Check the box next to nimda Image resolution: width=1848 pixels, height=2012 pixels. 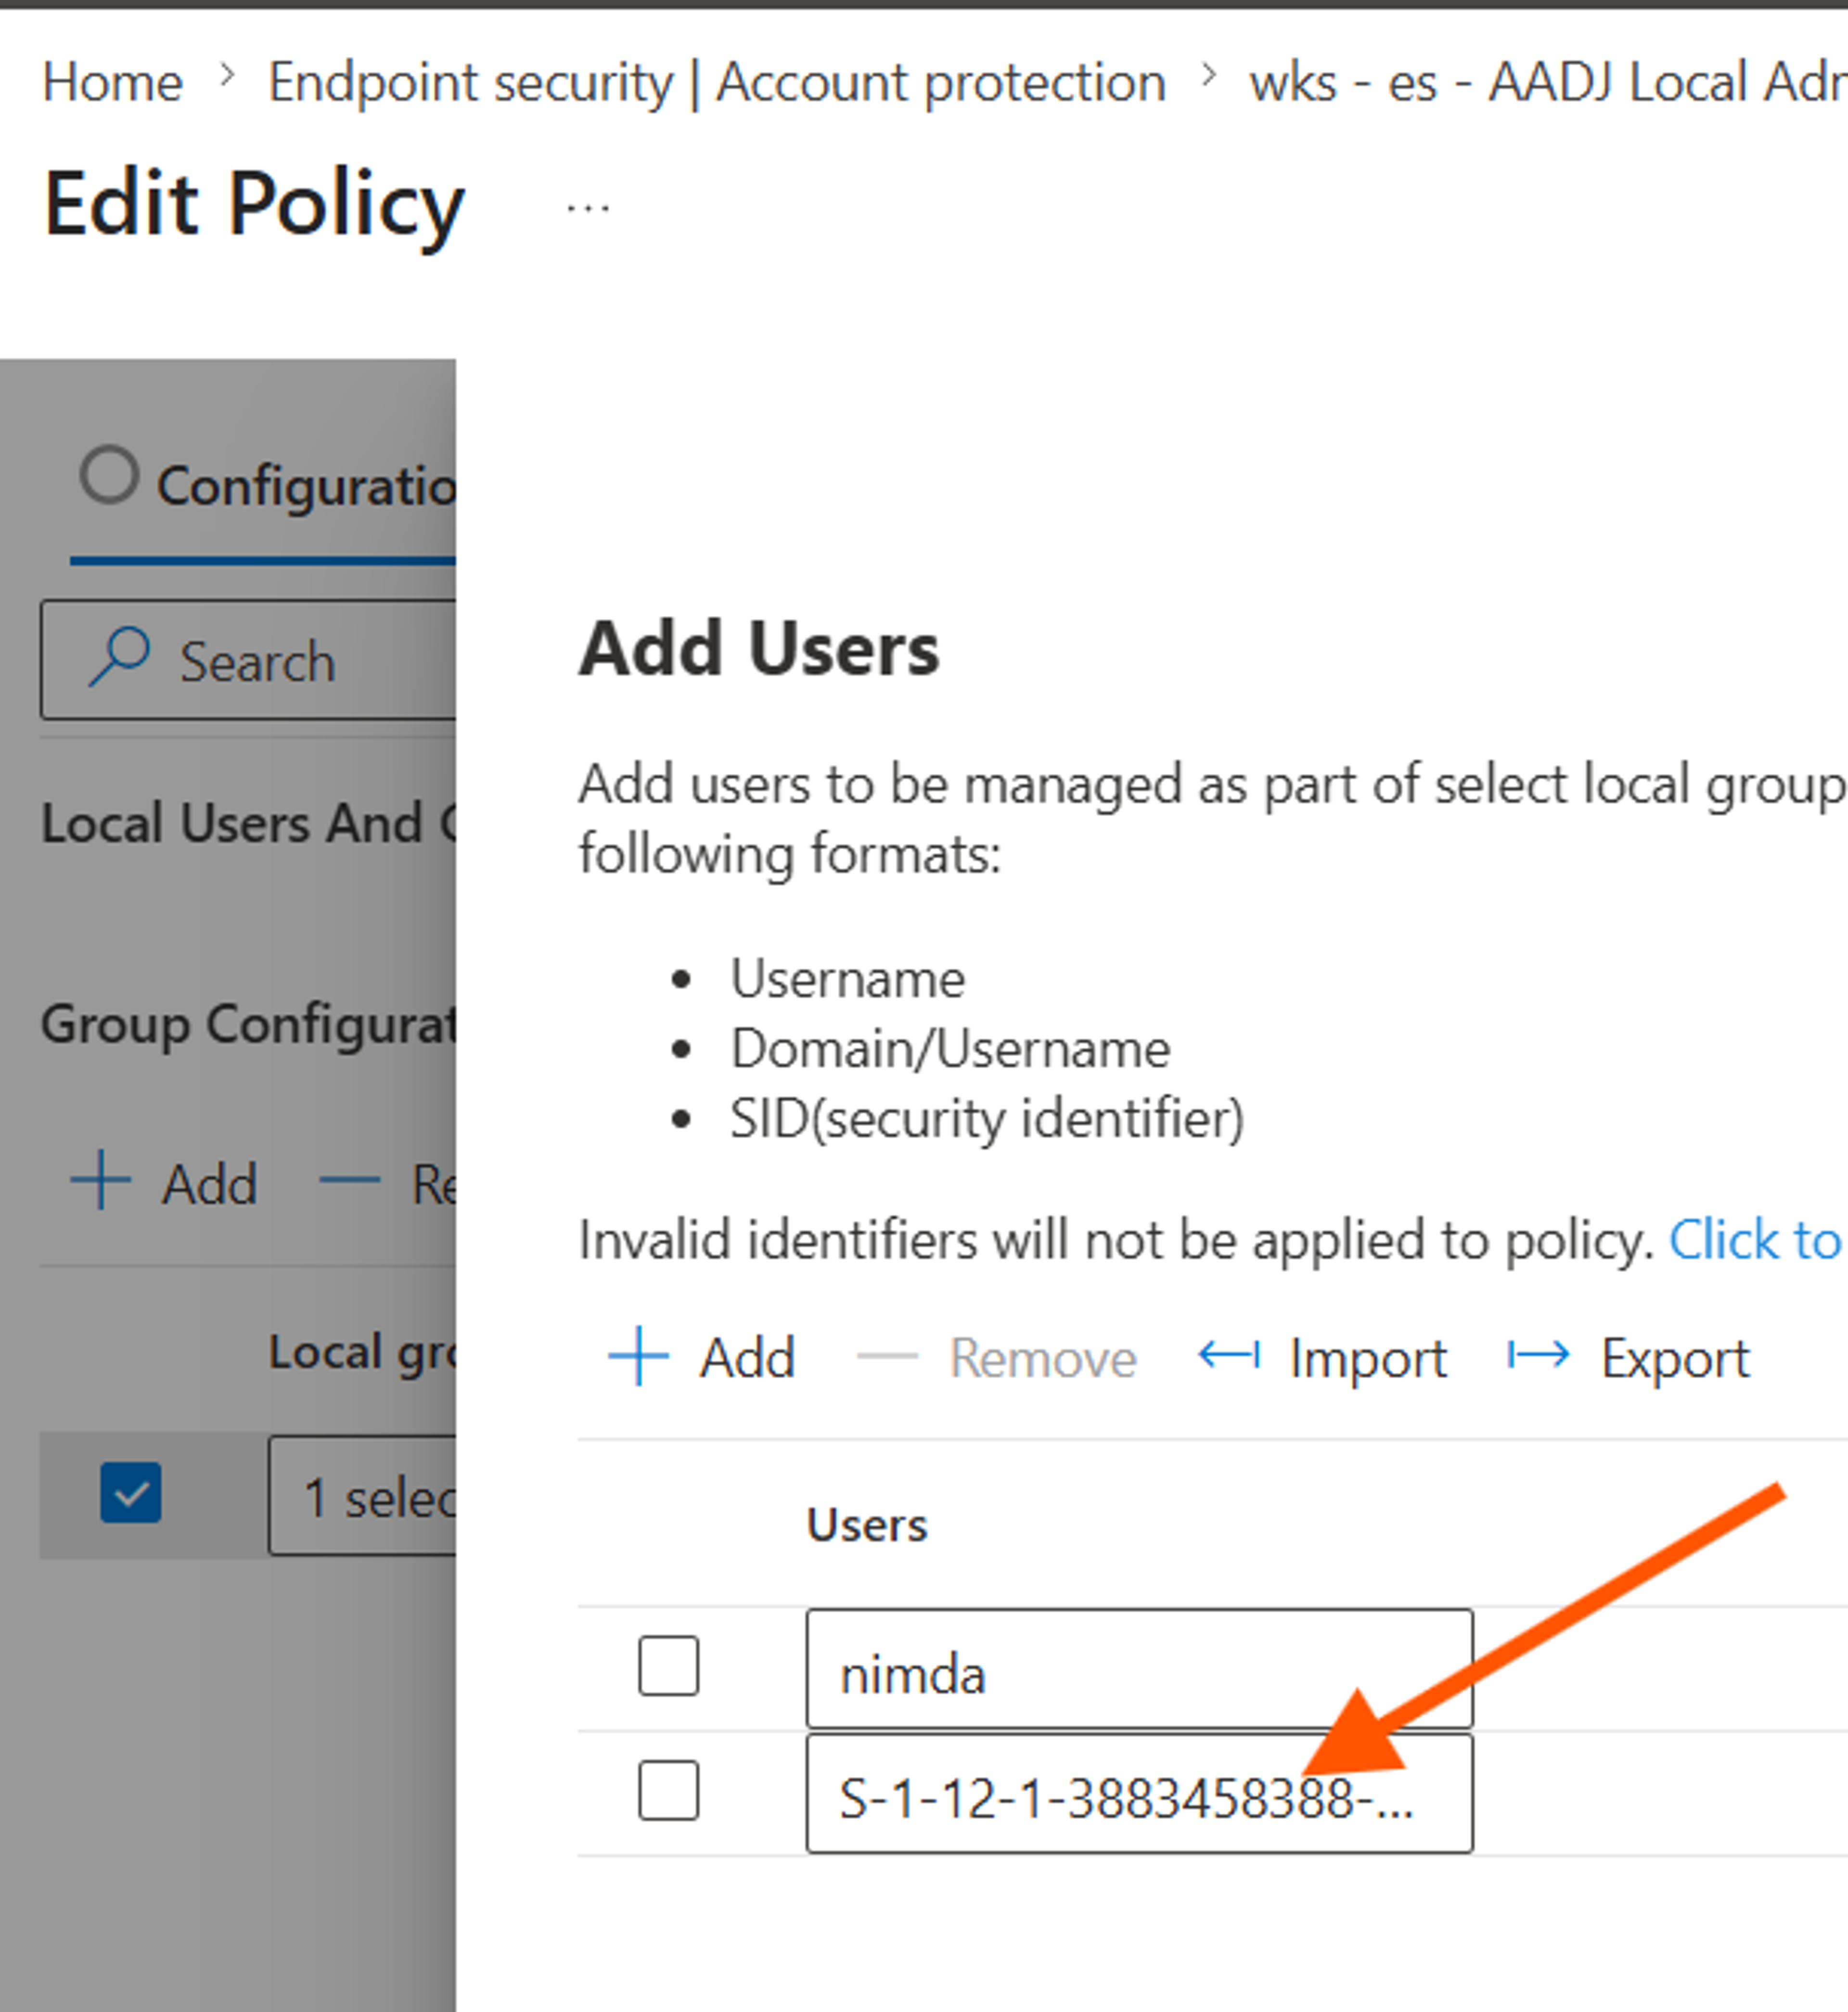668,1666
